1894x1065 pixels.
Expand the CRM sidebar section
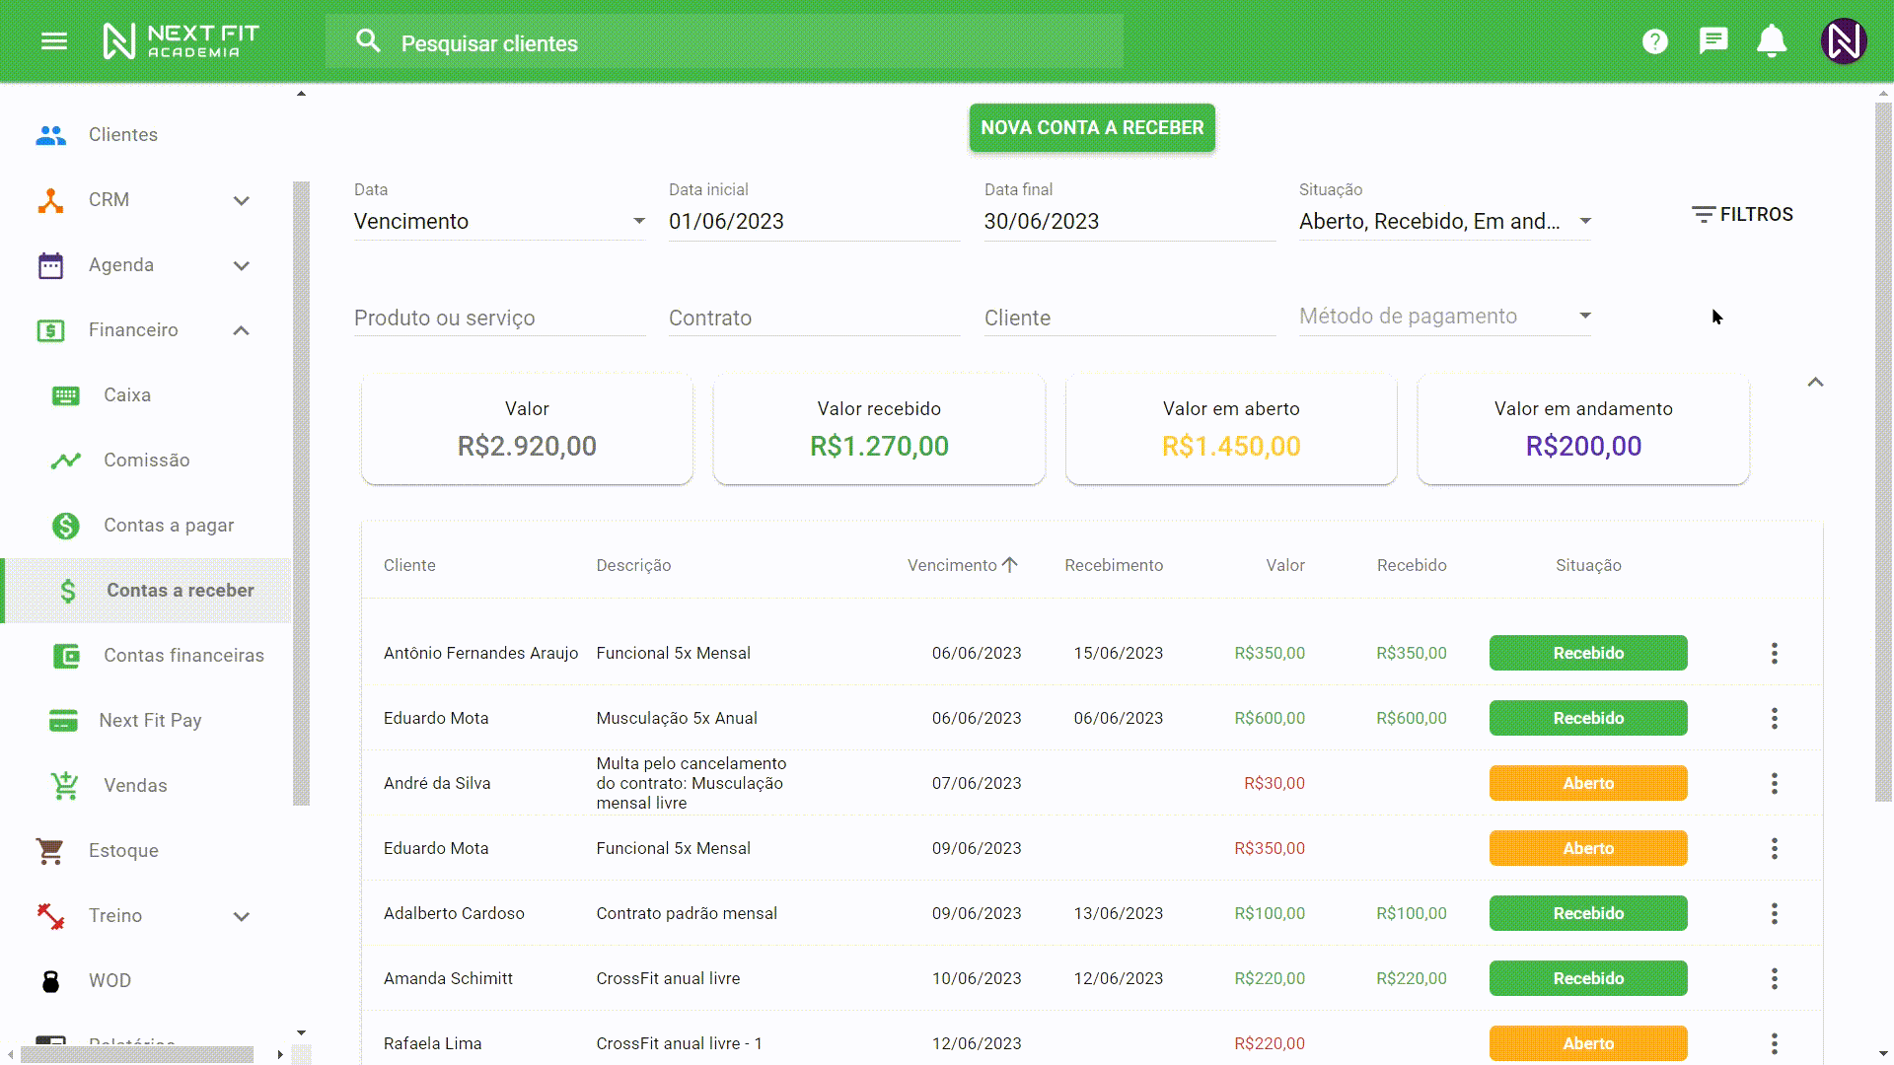(x=242, y=200)
